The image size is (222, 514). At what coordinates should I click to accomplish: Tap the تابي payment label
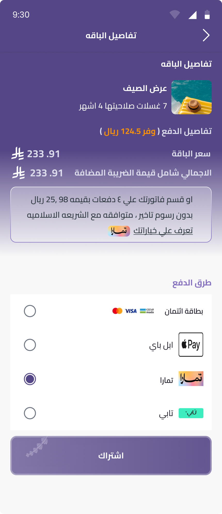166,414
